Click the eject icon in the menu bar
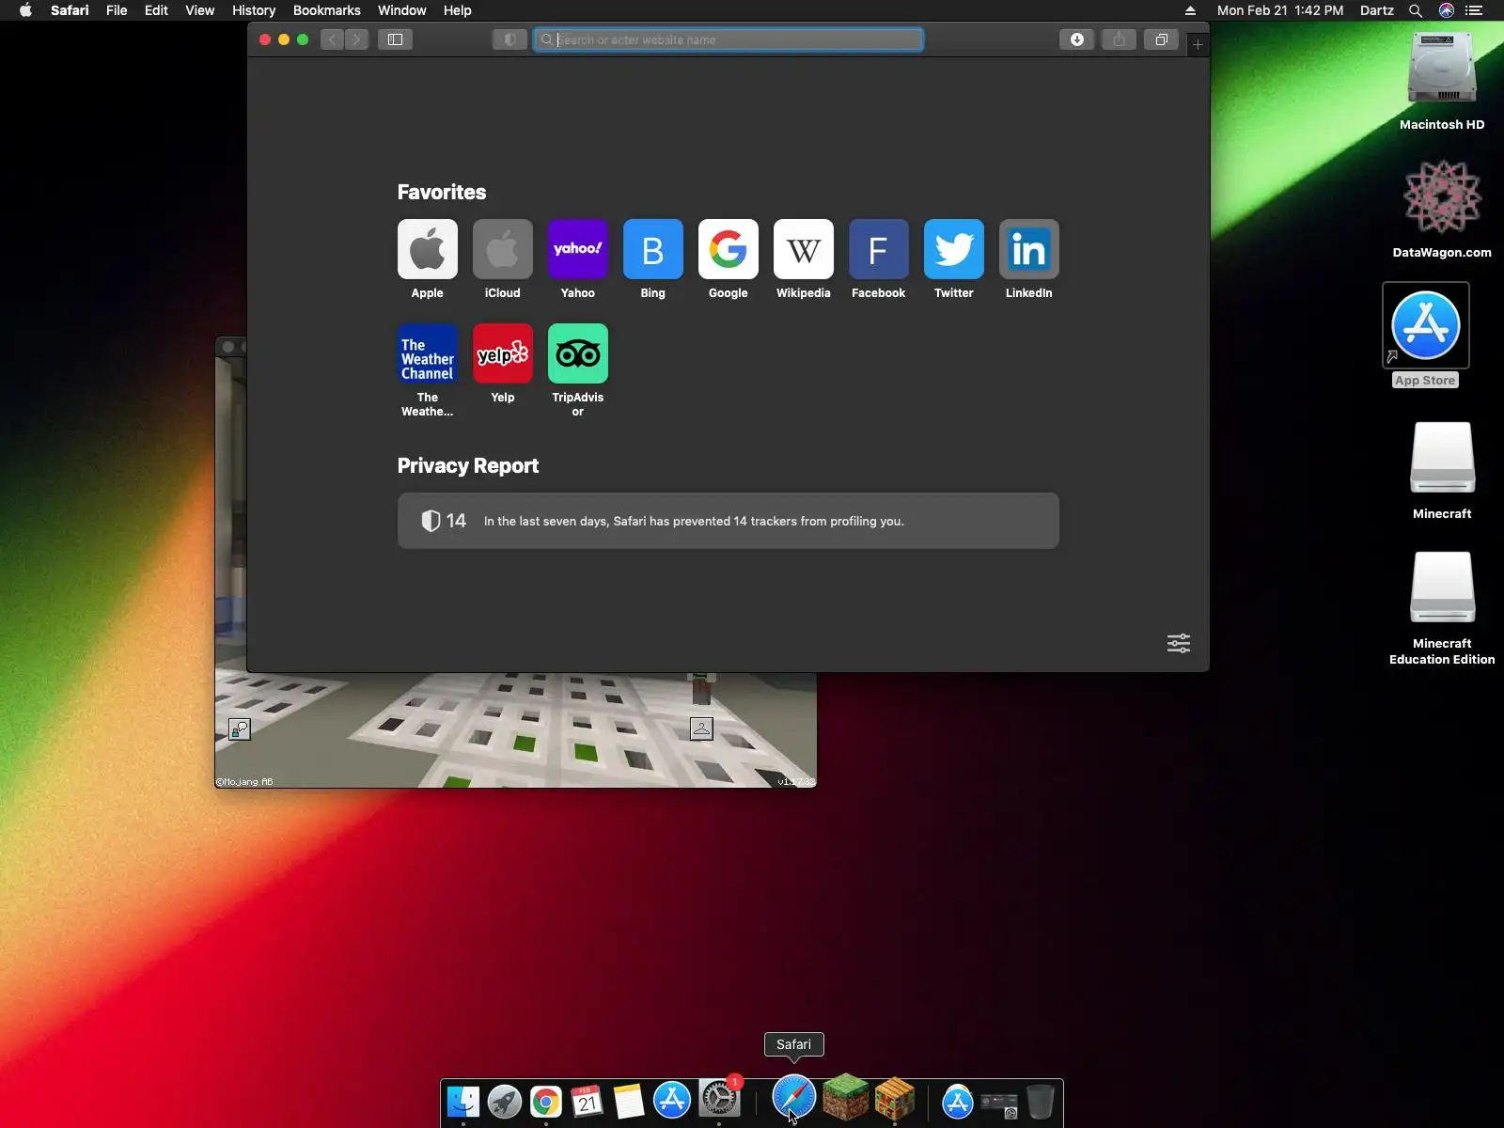Viewport: 1504px width, 1128px height. point(1190,10)
